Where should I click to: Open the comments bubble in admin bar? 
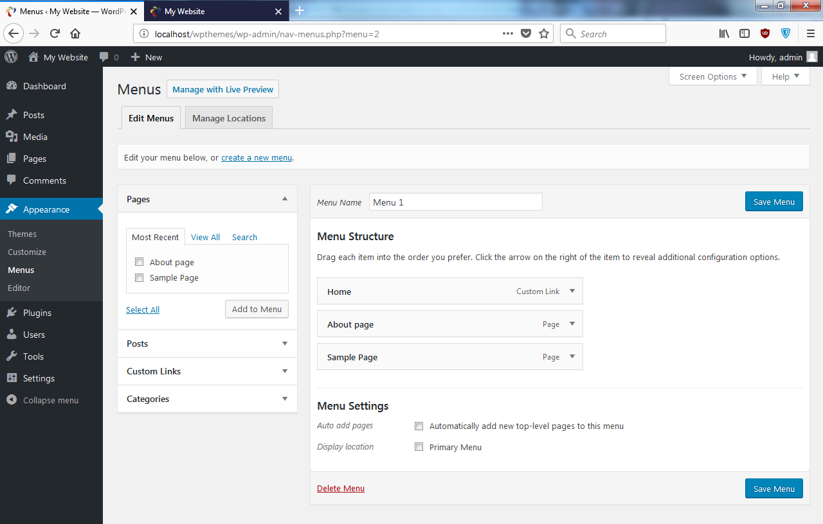point(104,57)
